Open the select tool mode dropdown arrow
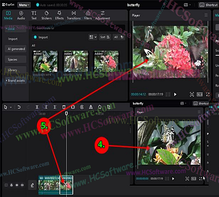This screenshot has width=219, height=197. 10,107
